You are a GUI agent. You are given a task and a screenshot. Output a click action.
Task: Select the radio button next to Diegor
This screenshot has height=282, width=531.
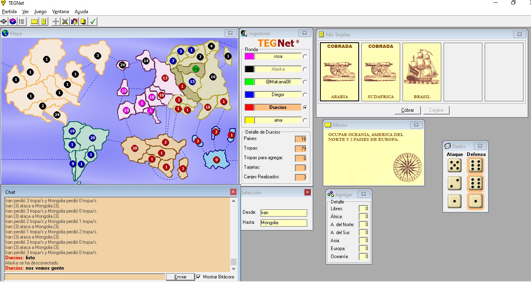click(x=305, y=95)
